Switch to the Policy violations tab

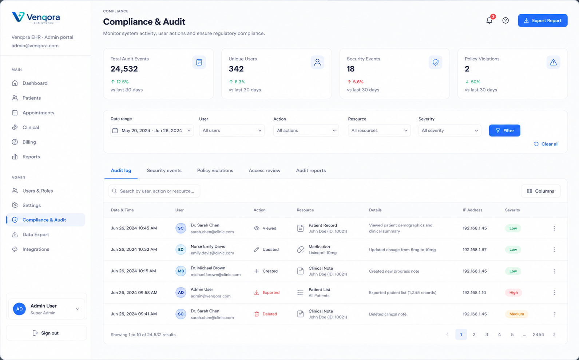pos(215,170)
